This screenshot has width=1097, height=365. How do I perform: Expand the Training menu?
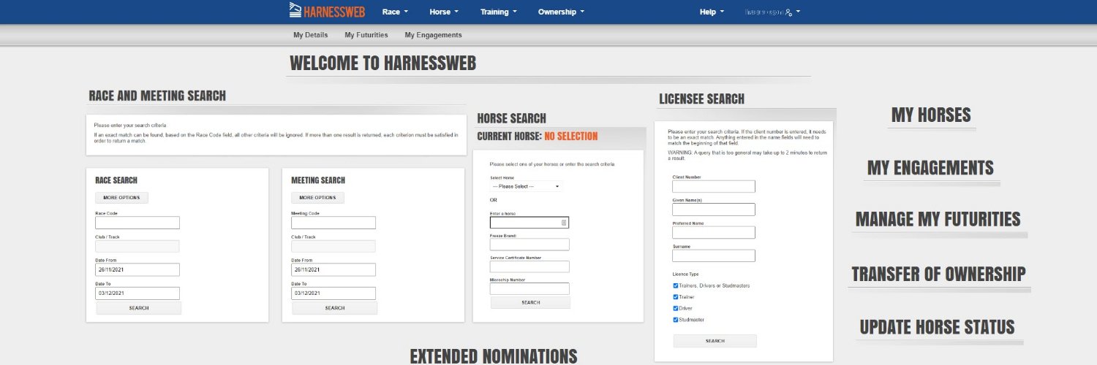tap(498, 12)
